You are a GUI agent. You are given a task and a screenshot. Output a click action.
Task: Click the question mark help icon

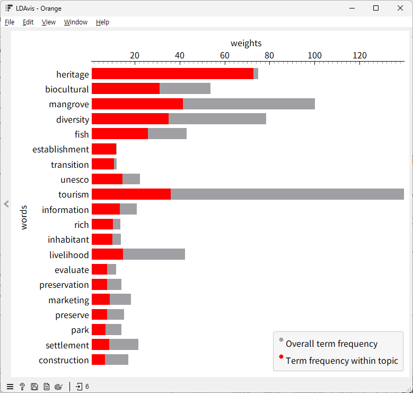22,387
